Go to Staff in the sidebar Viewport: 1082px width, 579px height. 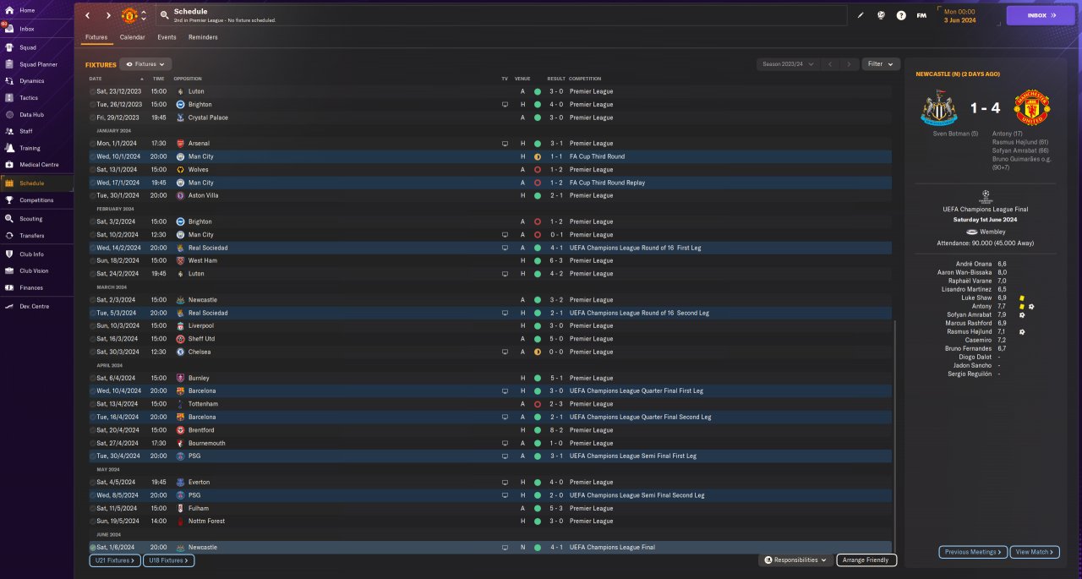click(x=26, y=131)
